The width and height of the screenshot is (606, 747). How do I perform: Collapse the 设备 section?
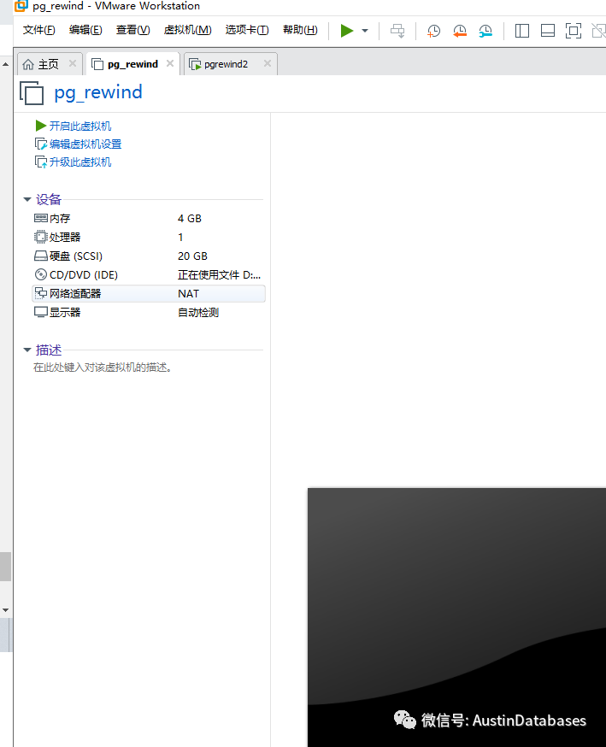point(27,200)
